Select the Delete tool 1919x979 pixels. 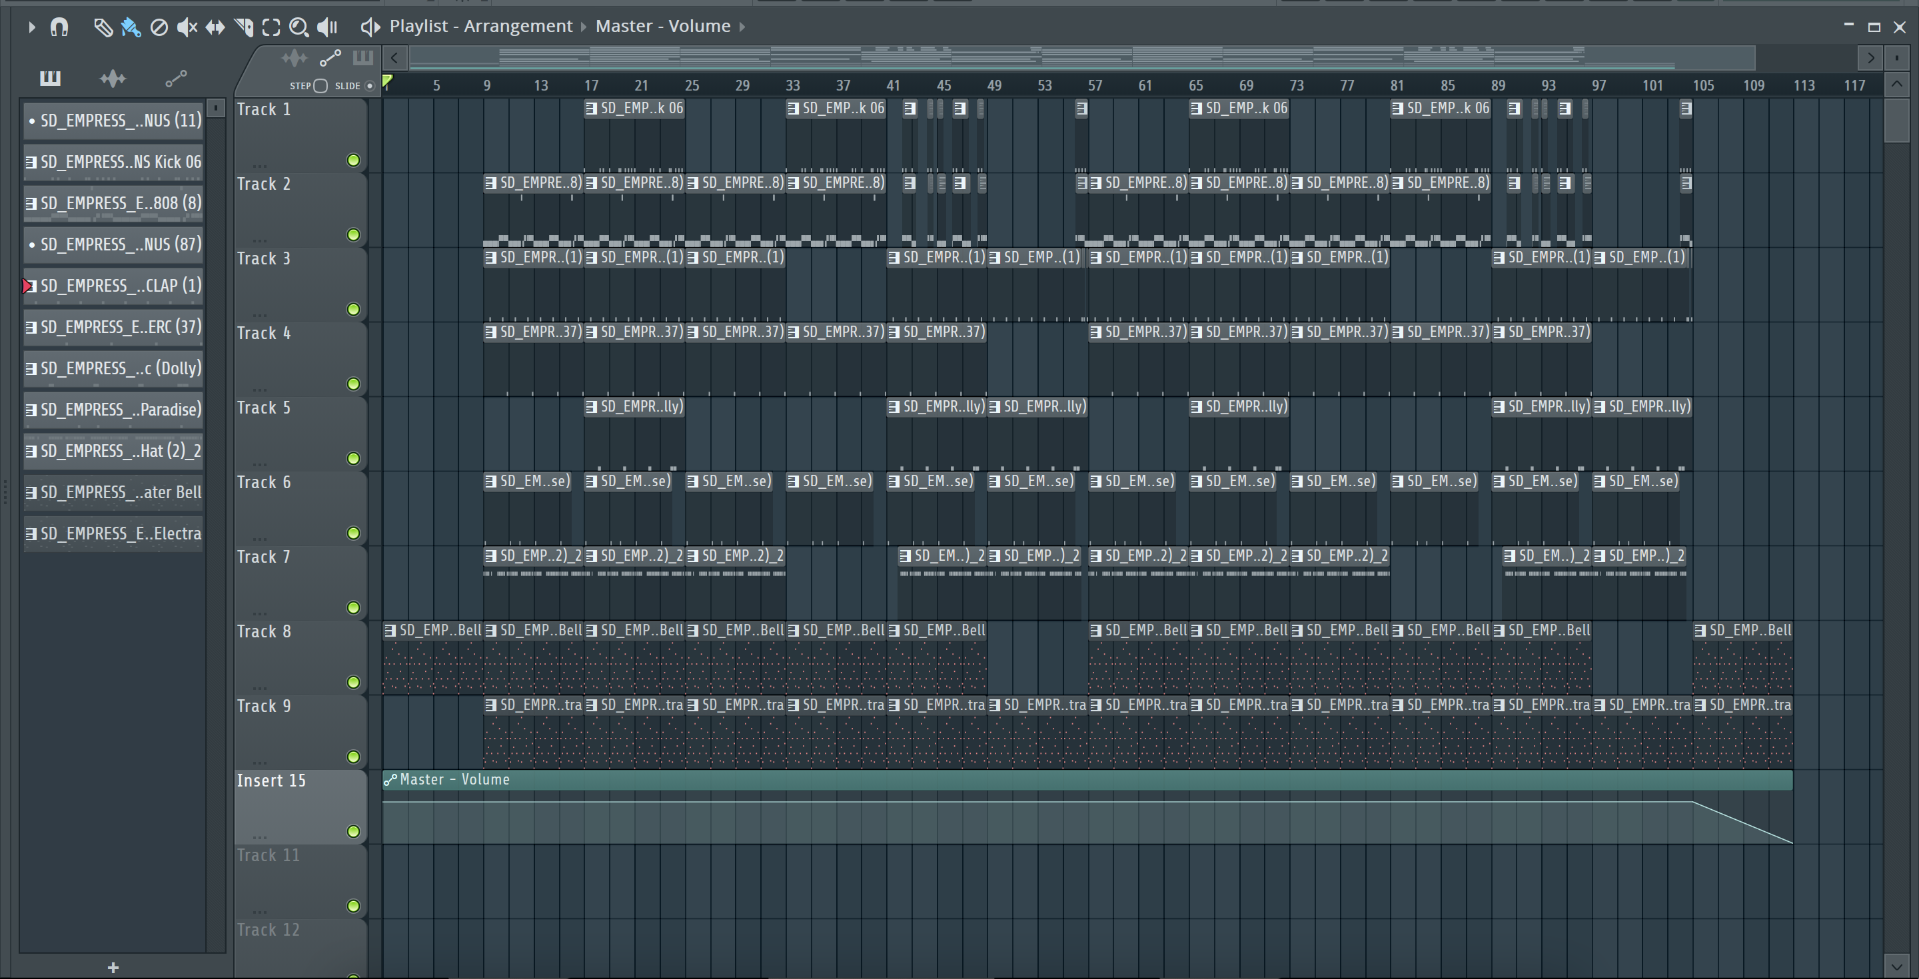(x=159, y=27)
